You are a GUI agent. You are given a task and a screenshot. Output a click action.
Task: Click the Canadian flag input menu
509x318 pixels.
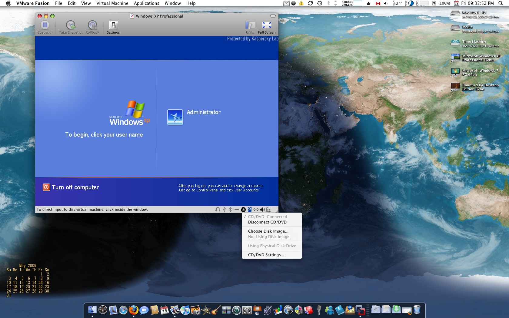point(378,3)
